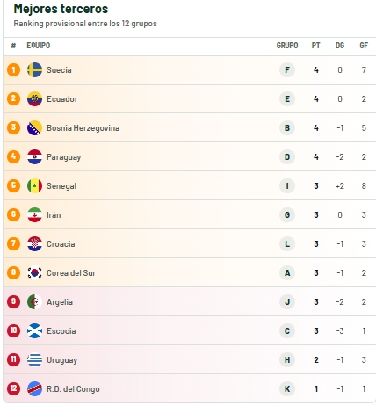Click the Ecuador flag icon
Screen dimensions: 376x406
34,99
